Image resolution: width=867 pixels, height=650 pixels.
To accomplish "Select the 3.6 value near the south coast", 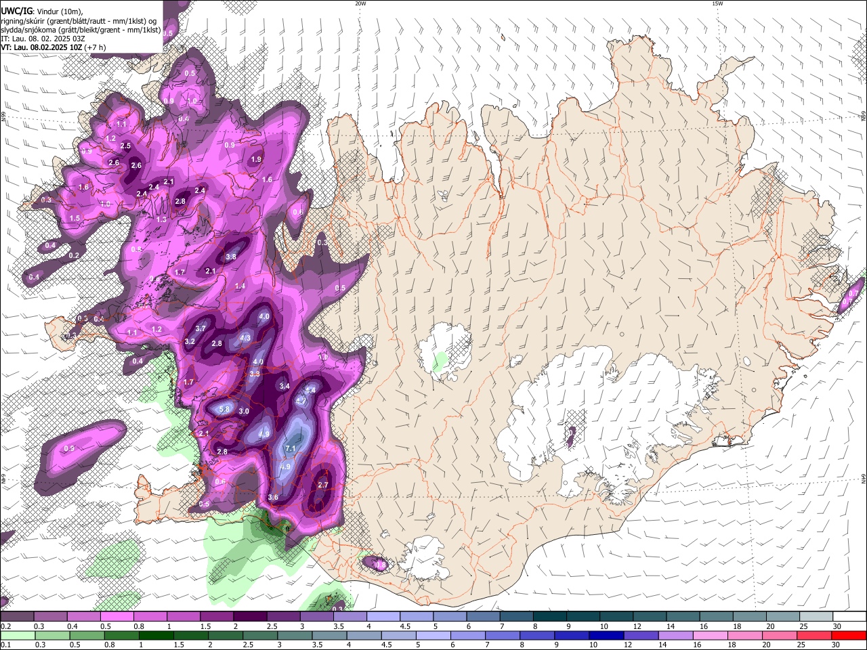I will [x=273, y=497].
